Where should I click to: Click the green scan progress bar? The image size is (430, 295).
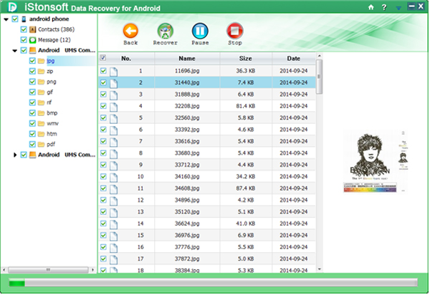click(x=215, y=284)
